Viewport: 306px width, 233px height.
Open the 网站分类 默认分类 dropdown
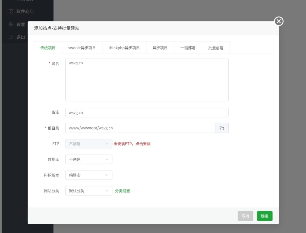click(88, 191)
